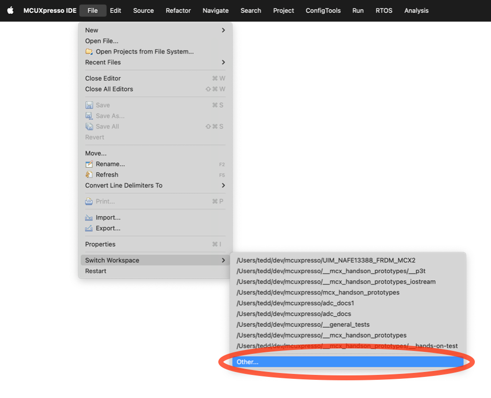Click the Save As icon
The image size is (491, 398).
click(x=89, y=116)
